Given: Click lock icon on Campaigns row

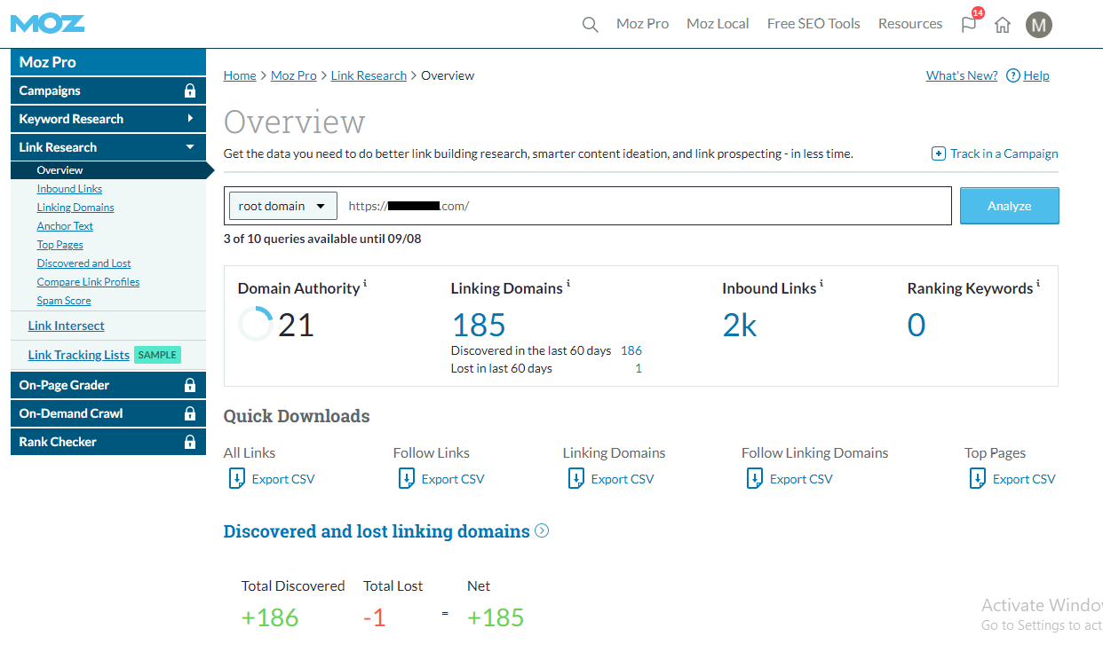Looking at the screenshot, I should pos(189,90).
